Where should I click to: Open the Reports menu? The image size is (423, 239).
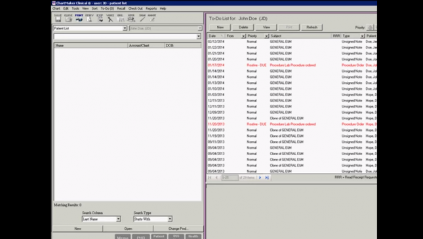(151, 9)
